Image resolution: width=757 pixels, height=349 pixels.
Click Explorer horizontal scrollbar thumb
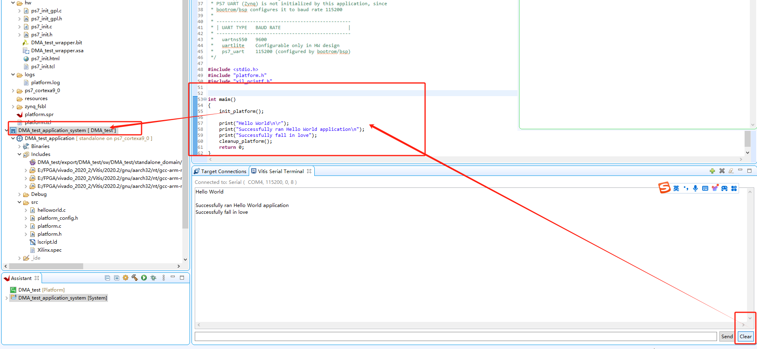[x=46, y=266]
